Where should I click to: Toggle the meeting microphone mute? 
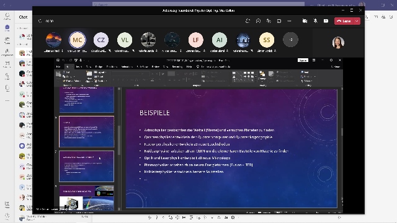(x=315, y=21)
